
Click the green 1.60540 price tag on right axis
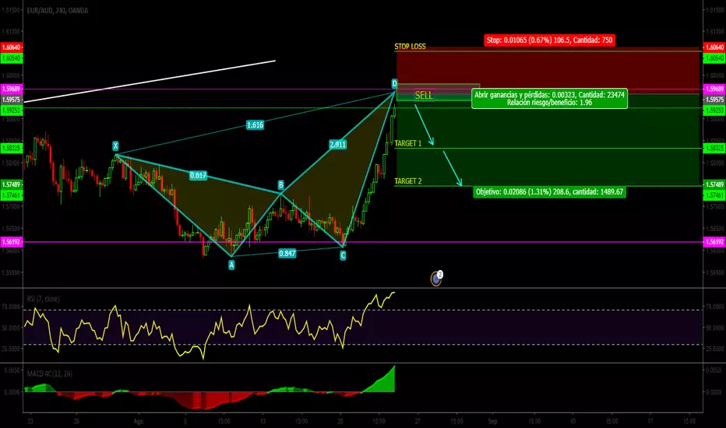(x=714, y=58)
